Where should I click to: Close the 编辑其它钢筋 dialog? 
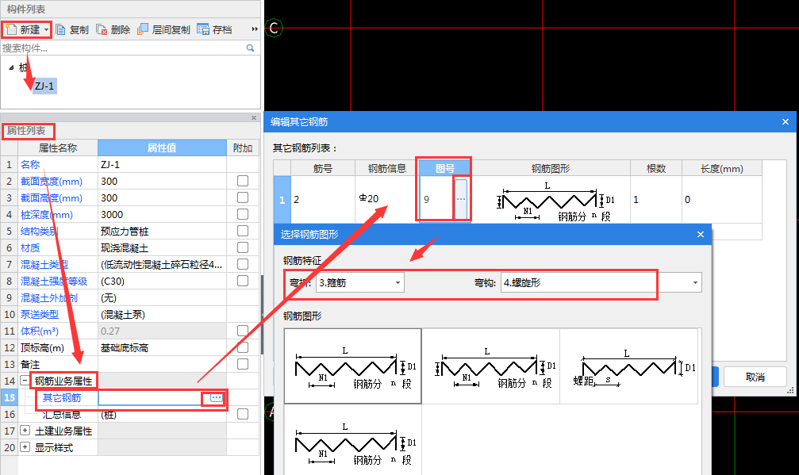click(x=786, y=121)
